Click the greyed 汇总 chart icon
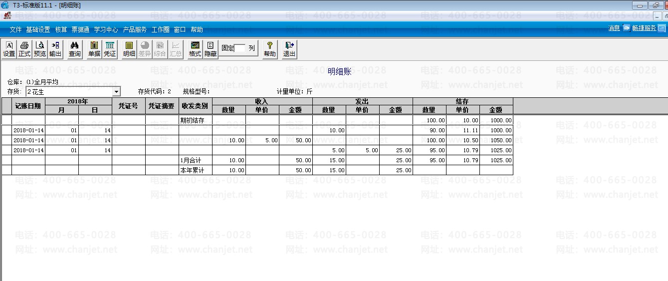 point(175,49)
